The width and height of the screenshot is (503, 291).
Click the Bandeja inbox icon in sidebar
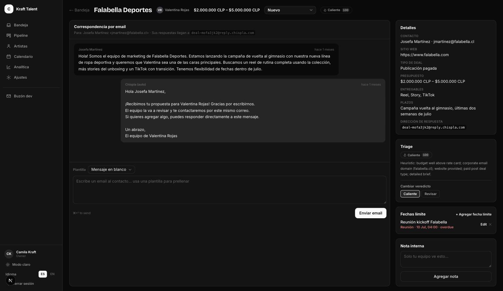9,25
